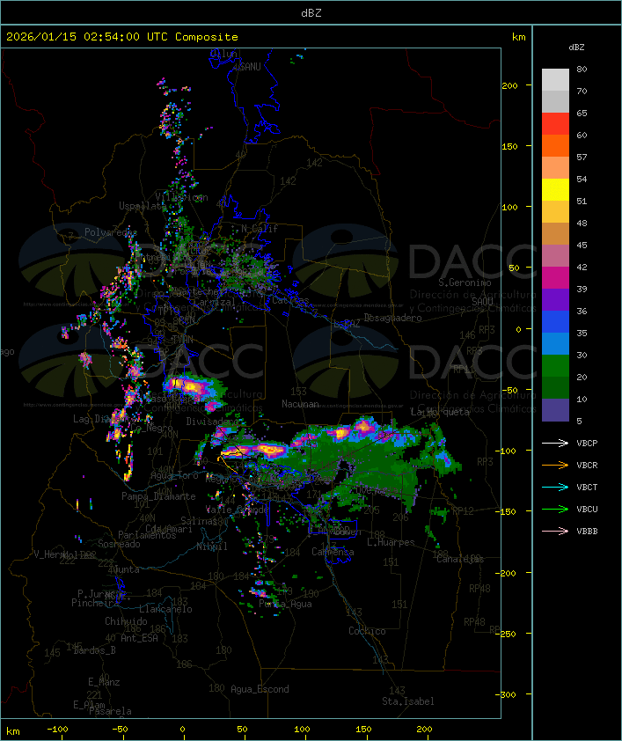Click the orange VBCR arrow symbol
Viewport: 622px width, 741px height.
click(x=555, y=465)
